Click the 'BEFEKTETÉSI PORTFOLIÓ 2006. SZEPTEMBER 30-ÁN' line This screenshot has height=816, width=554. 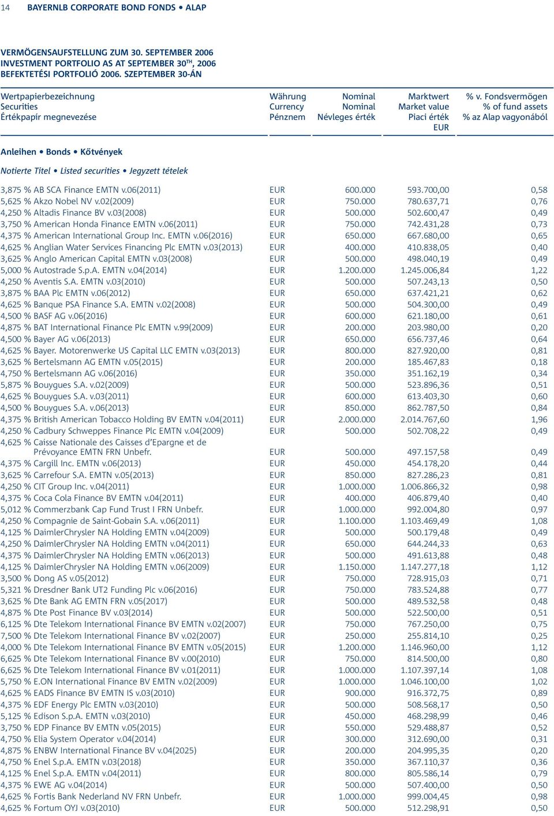pos(101,74)
